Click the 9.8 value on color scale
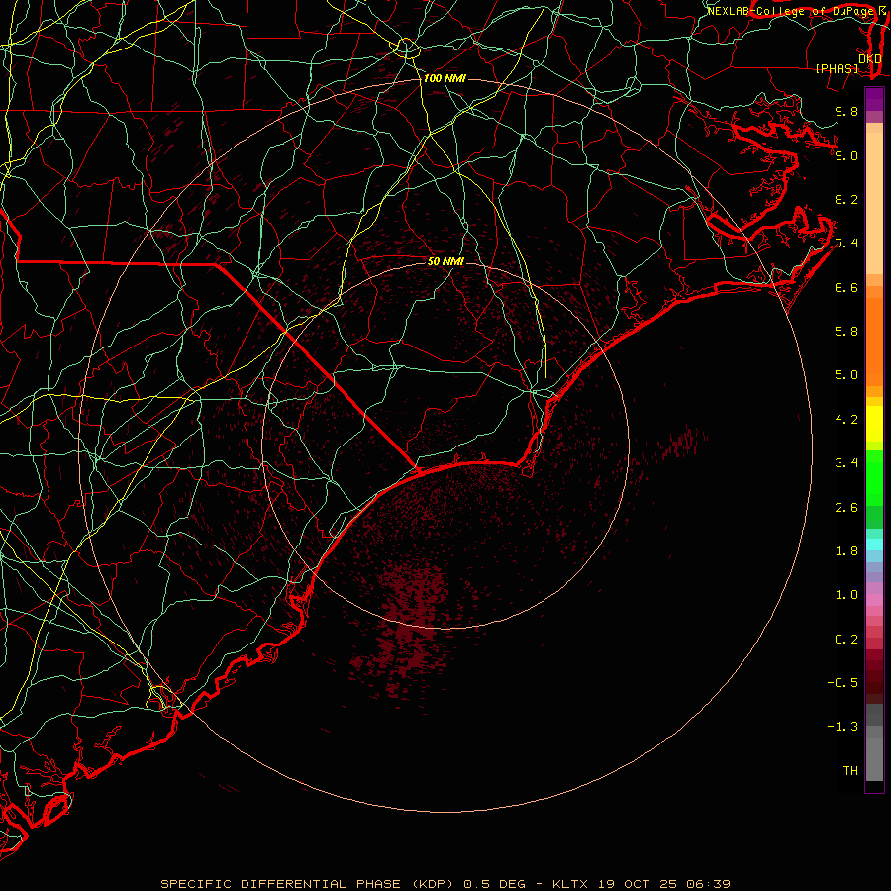Screen dimensions: 891x891 tap(846, 111)
